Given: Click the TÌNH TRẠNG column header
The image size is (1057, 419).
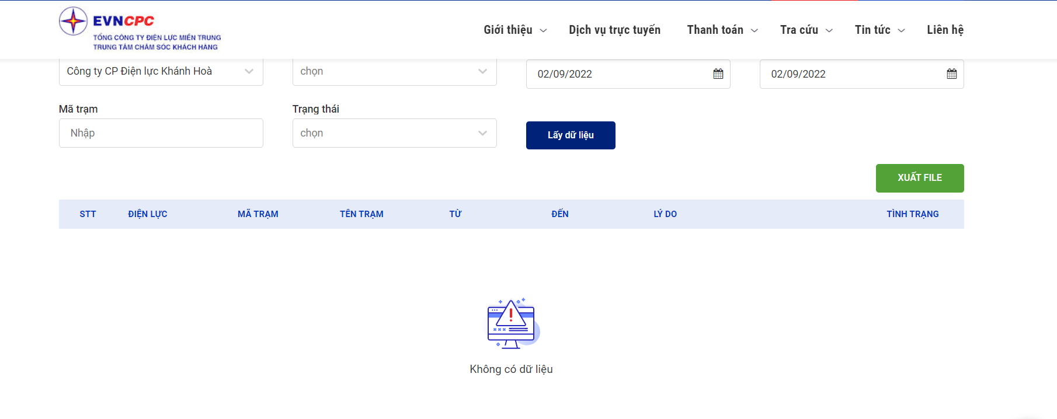Looking at the screenshot, I should (912, 214).
